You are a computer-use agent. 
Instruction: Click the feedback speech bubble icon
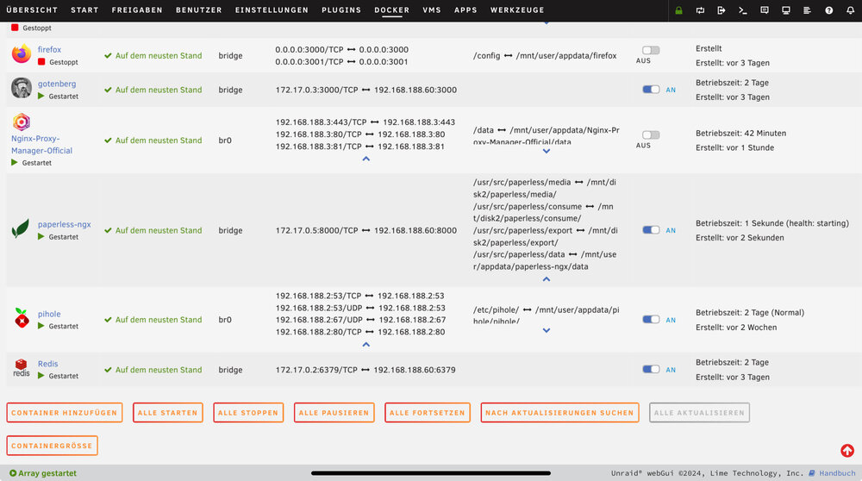pyautogui.click(x=764, y=10)
